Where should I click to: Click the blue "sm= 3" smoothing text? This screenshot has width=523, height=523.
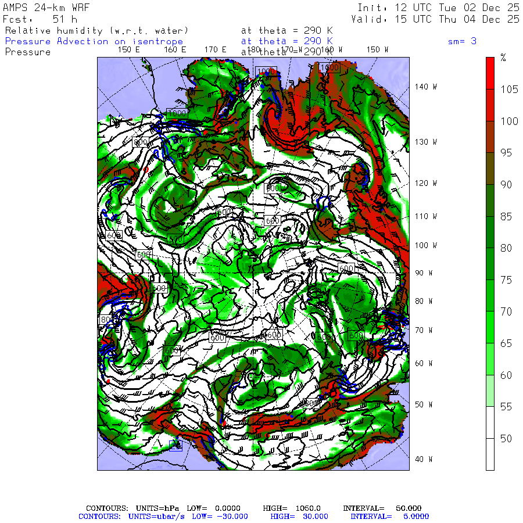(x=462, y=41)
